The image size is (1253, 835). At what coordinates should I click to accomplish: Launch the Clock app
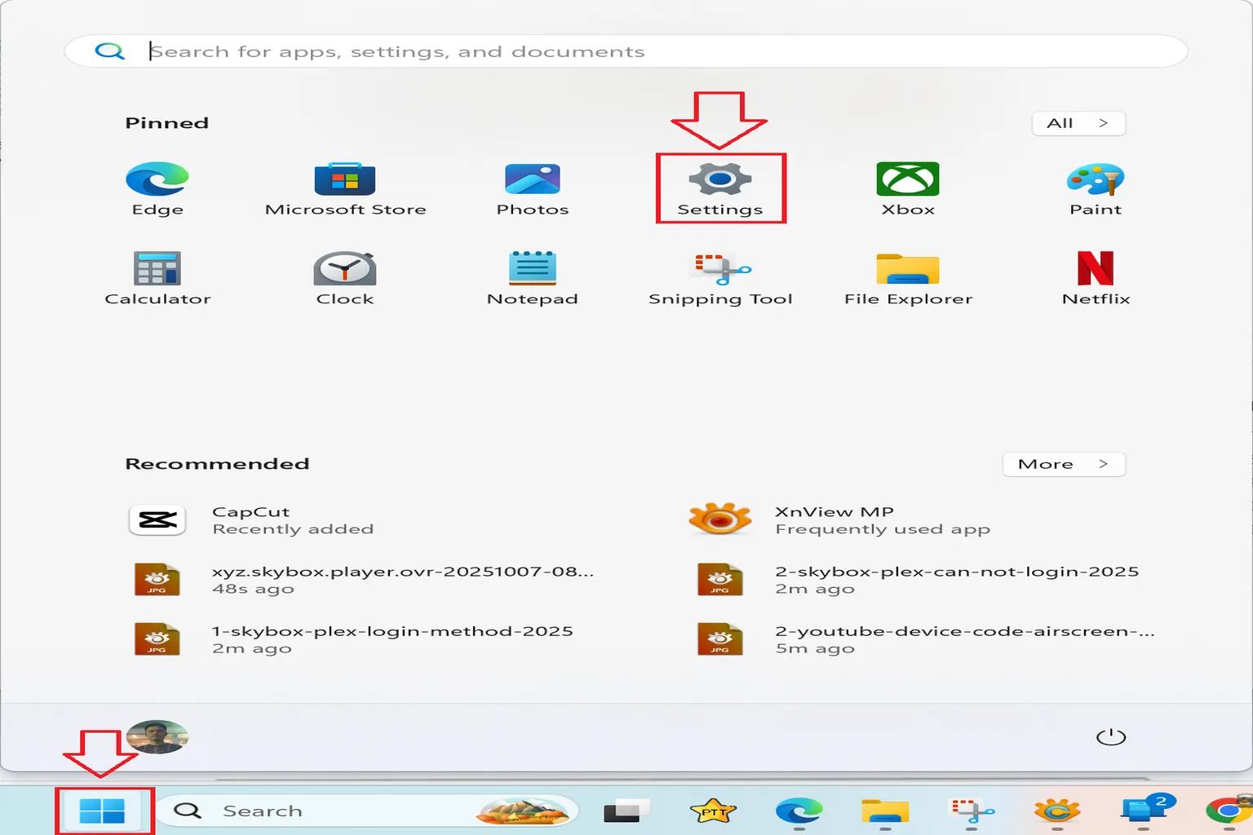coord(345,278)
